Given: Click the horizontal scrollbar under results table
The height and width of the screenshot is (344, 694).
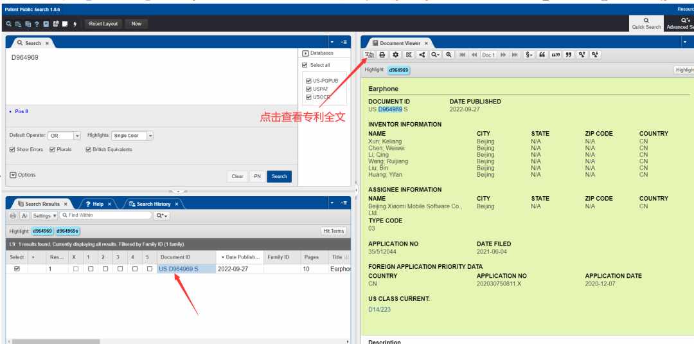Looking at the screenshot, I should (56, 341).
